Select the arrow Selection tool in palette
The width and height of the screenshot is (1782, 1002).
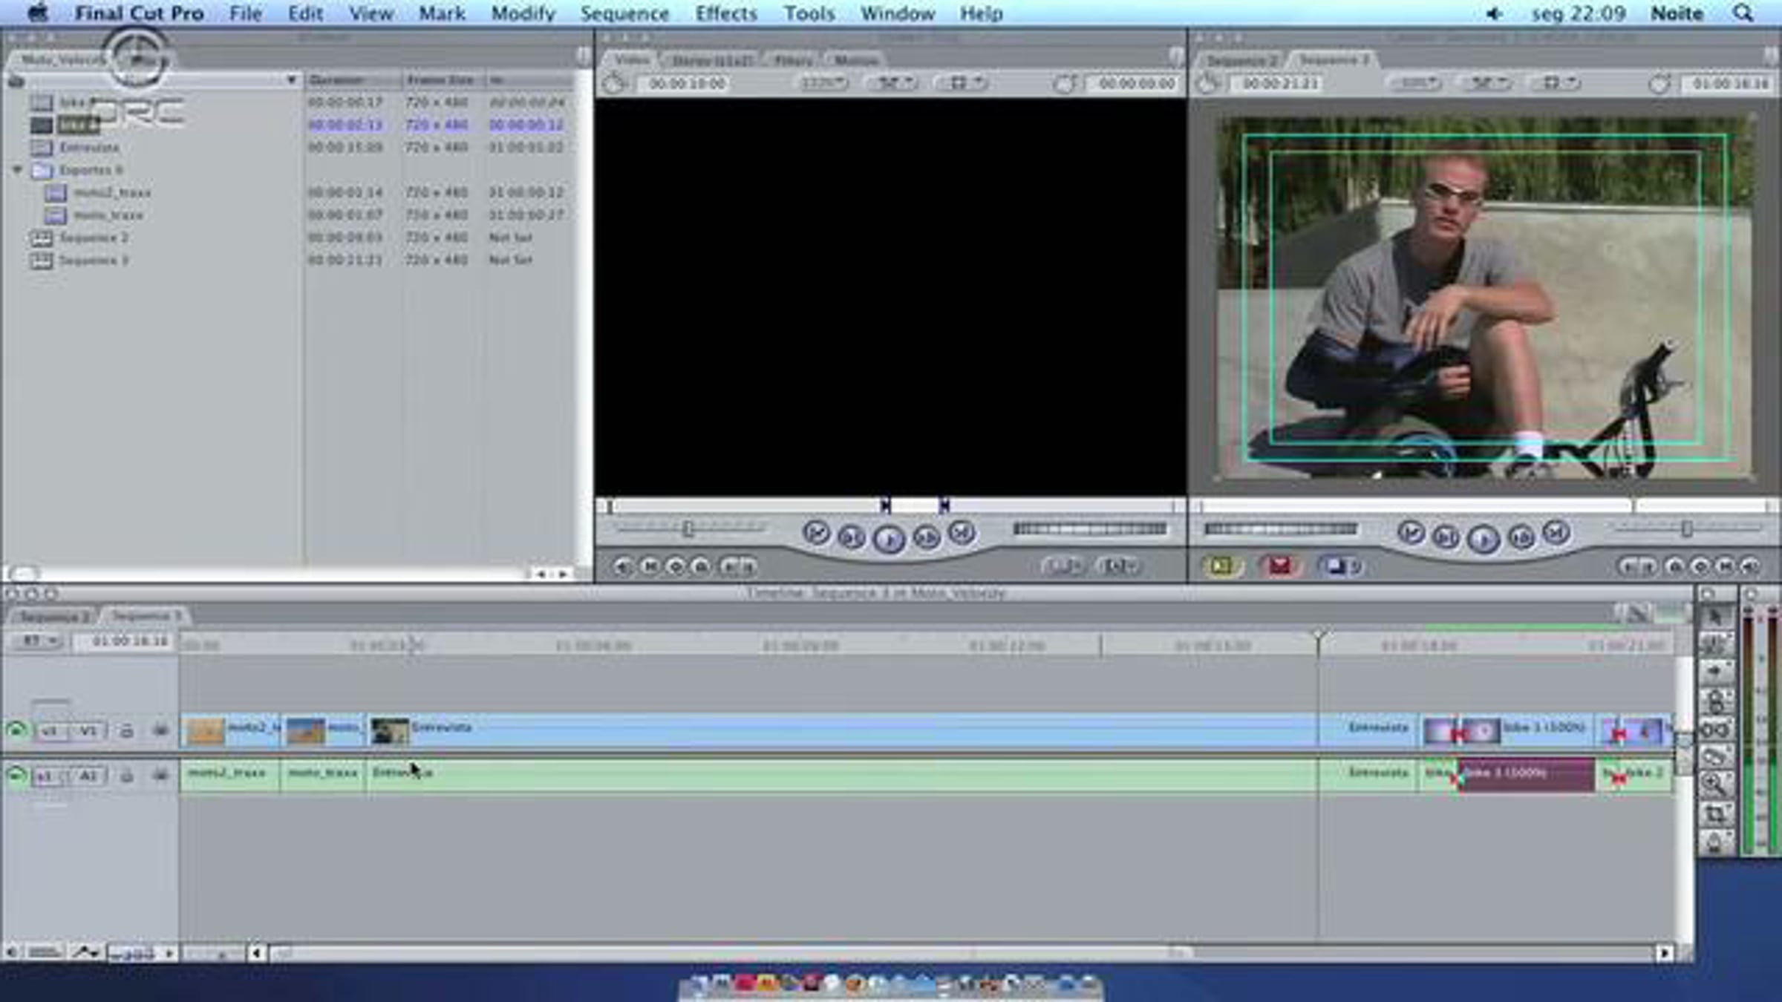click(1715, 617)
